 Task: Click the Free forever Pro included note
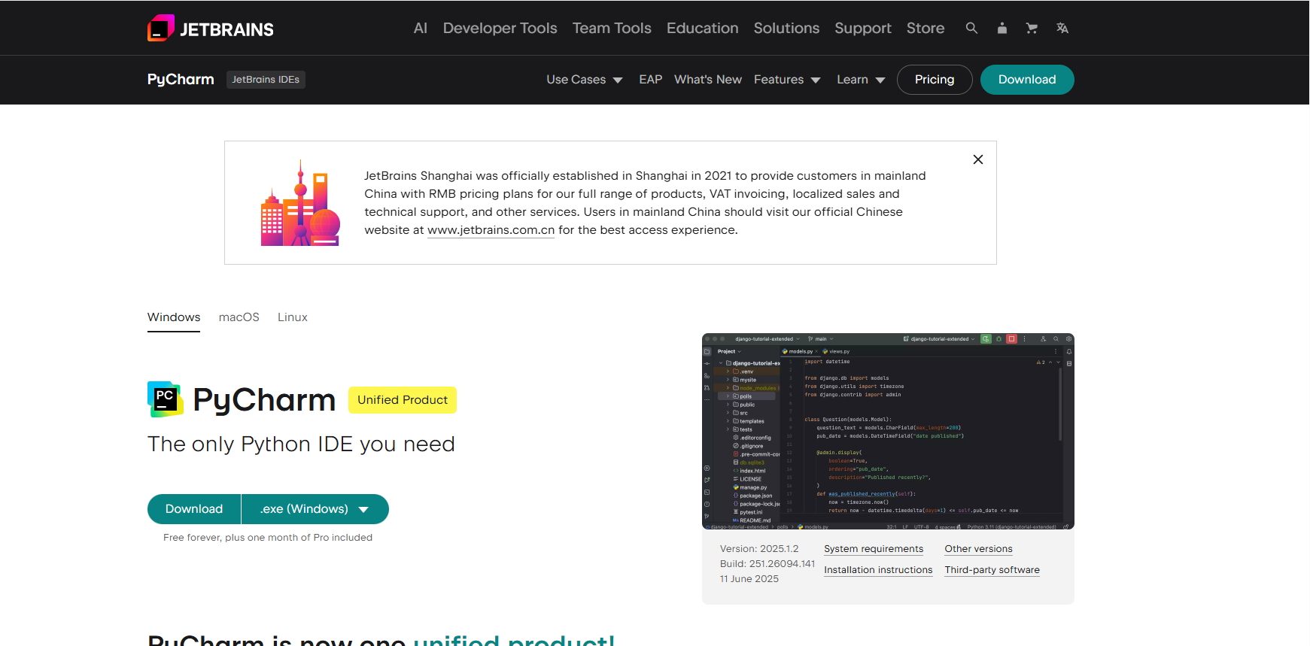[267, 538]
